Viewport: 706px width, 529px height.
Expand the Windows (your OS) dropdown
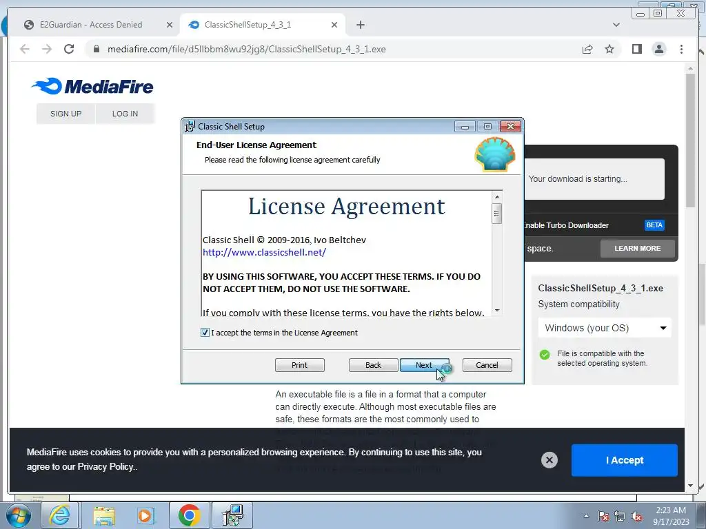click(604, 328)
